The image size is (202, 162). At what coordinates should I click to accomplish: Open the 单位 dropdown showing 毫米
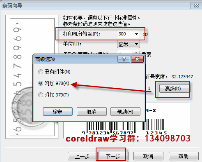coord(129,44)
